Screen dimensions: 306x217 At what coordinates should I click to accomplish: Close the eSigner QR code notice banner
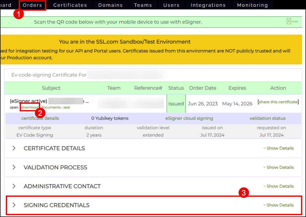tap(289, 21)
